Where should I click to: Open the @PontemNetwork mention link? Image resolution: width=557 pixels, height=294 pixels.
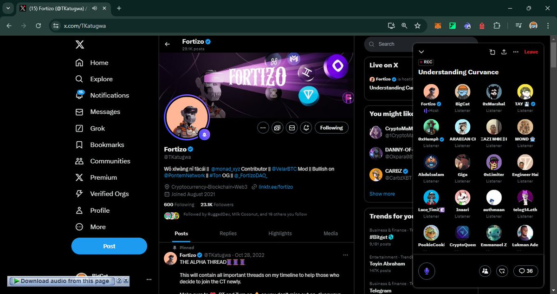pyautogui.click(x=184, y=176)
